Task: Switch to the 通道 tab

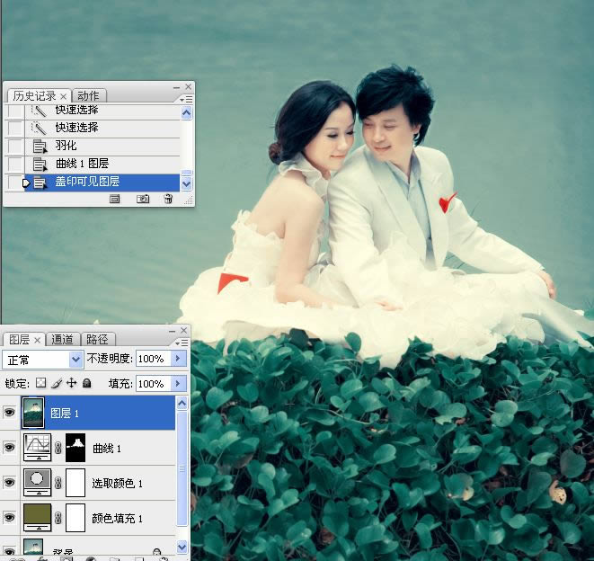Action: tap(62, 339)
